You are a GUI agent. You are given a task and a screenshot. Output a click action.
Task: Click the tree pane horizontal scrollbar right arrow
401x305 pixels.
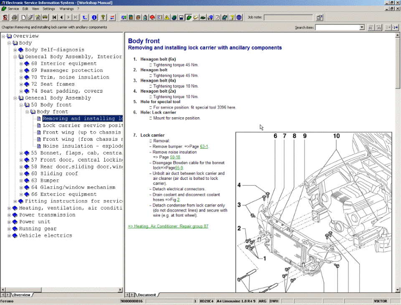(x=120, y=290)
